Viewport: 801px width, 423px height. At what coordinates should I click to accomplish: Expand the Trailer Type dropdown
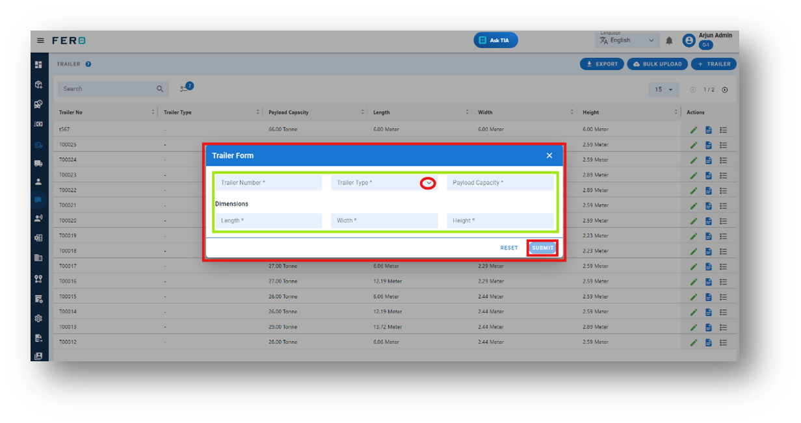(x=428, y=183)
